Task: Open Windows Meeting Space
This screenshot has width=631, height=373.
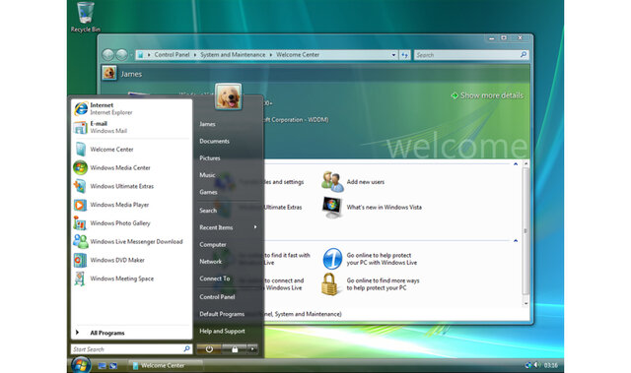Action: click(x=131, y=279)
